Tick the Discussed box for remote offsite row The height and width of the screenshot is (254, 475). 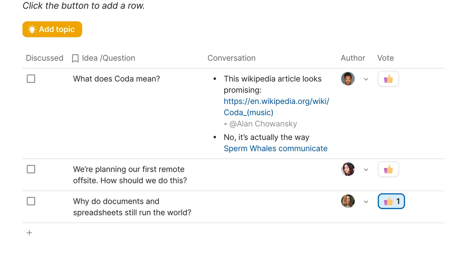pyautogui.click(x=31, y=169)
